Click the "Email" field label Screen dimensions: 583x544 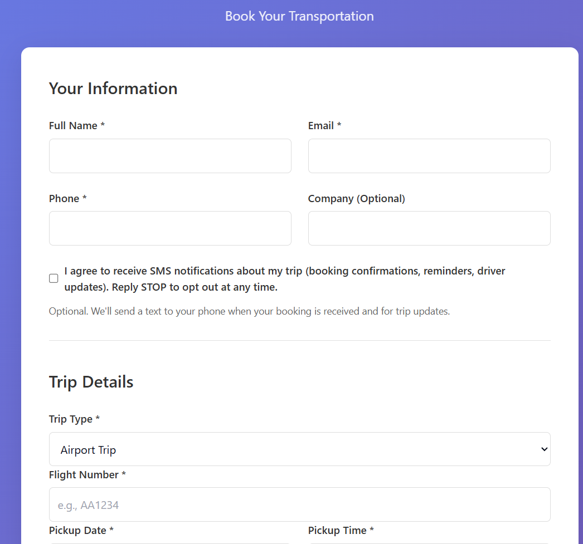tap(320, 126)
